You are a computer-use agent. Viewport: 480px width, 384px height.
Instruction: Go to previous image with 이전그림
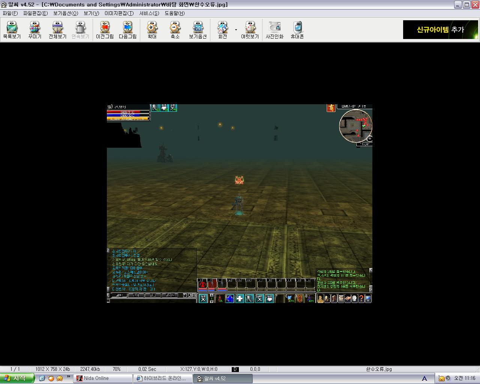(x=105, y=30)
